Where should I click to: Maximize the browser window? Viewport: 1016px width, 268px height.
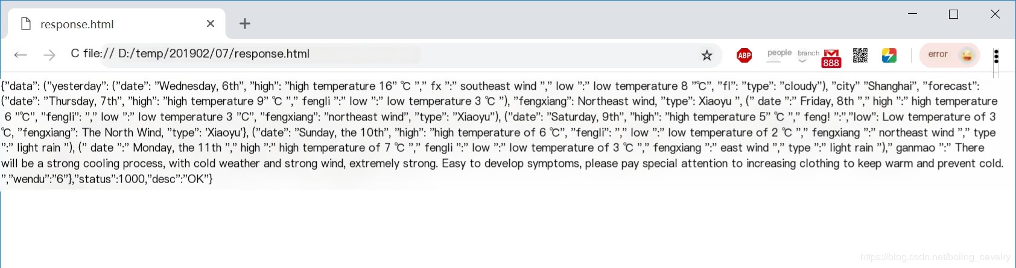coord(954,14)
